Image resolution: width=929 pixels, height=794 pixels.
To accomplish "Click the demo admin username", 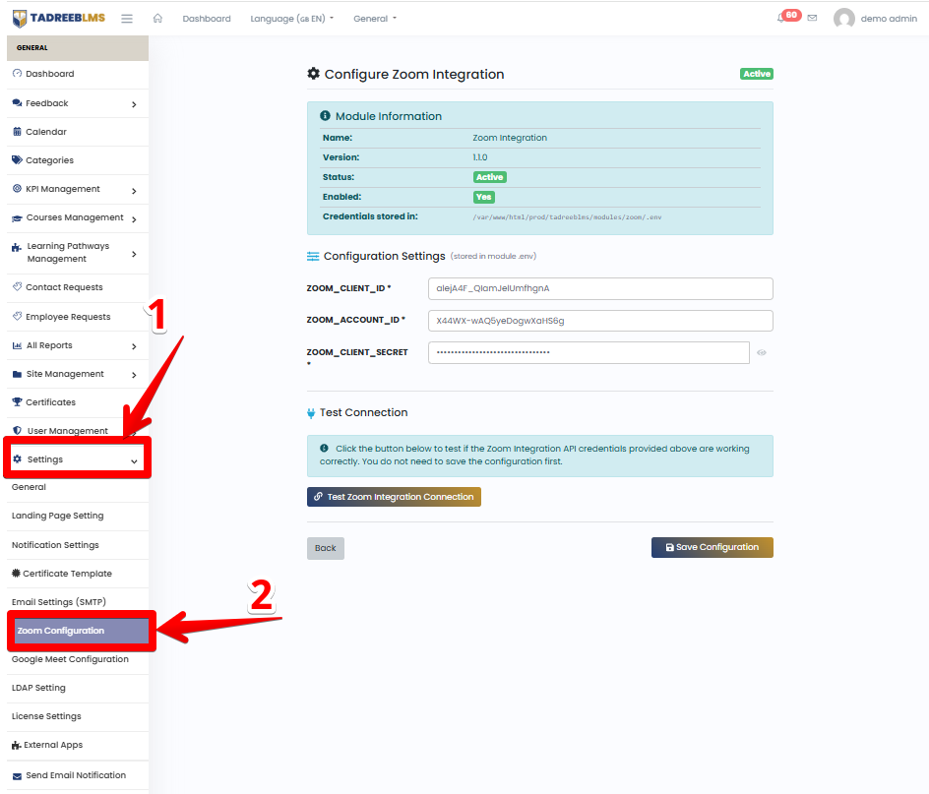I will pyautogui.click(x=889, y=19).
